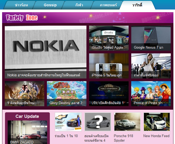
Task: Select the วาไรตี้ tab
Action: pyautogui.click(x=137, y=5)
